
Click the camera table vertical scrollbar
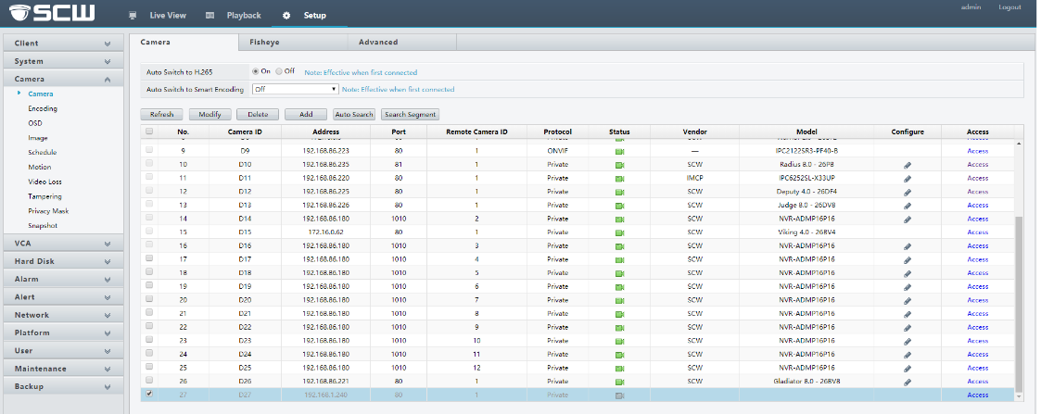1021,306
